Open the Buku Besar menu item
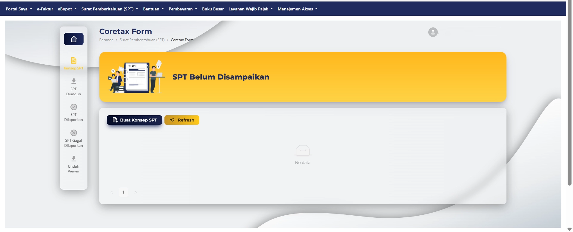The width and height of the screenshot is (573, 232). click(213, 9)
